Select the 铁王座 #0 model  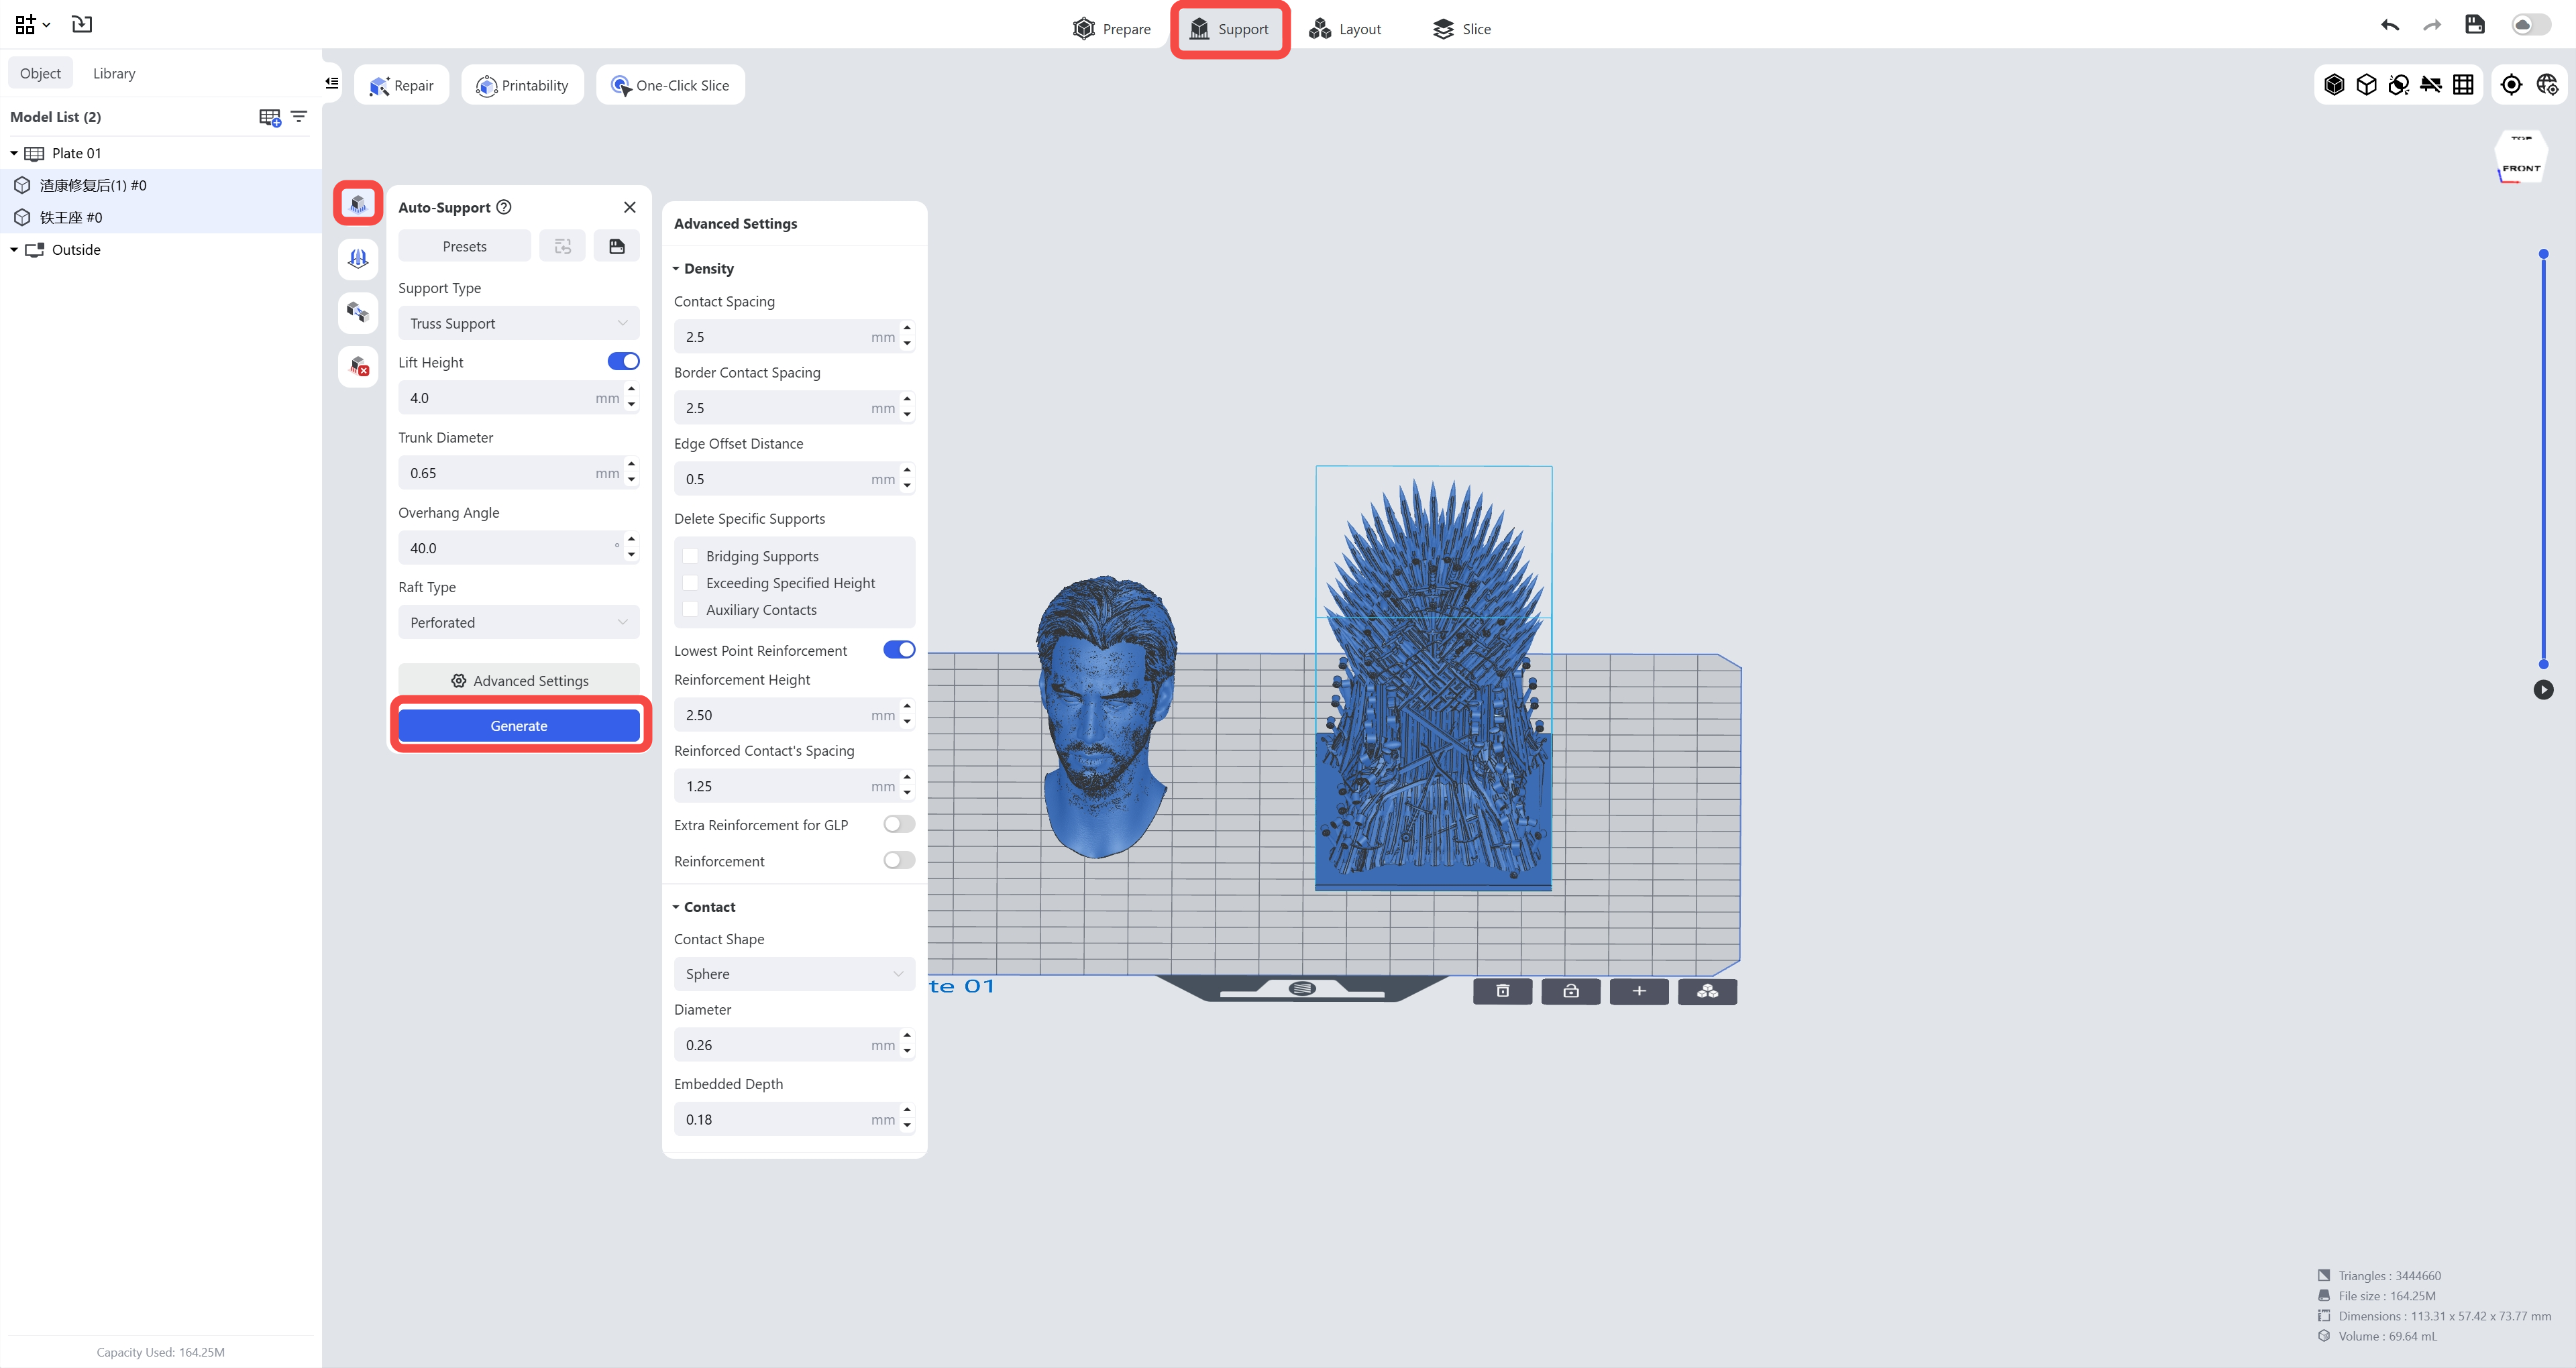(160, 217)
